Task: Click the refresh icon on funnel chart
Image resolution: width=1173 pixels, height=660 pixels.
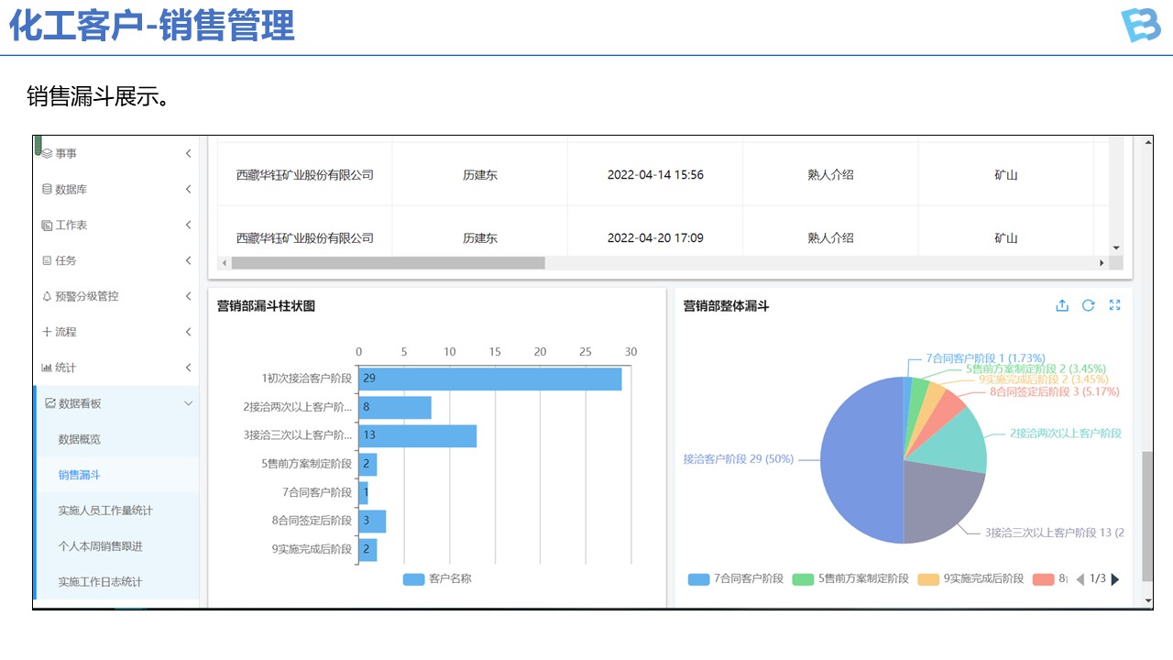Action: point(1089,306)
